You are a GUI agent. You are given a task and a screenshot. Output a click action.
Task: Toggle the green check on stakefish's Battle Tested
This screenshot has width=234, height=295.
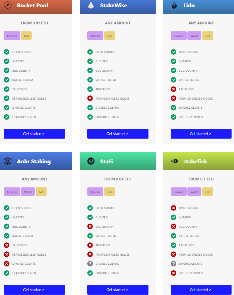pos(173,236)
